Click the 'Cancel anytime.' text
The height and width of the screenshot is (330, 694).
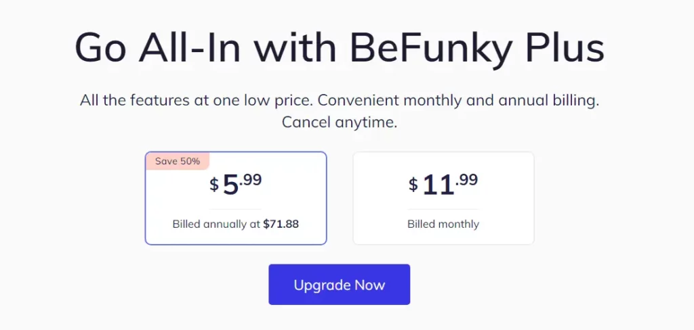pyautogui.click(x=340, y=122)
